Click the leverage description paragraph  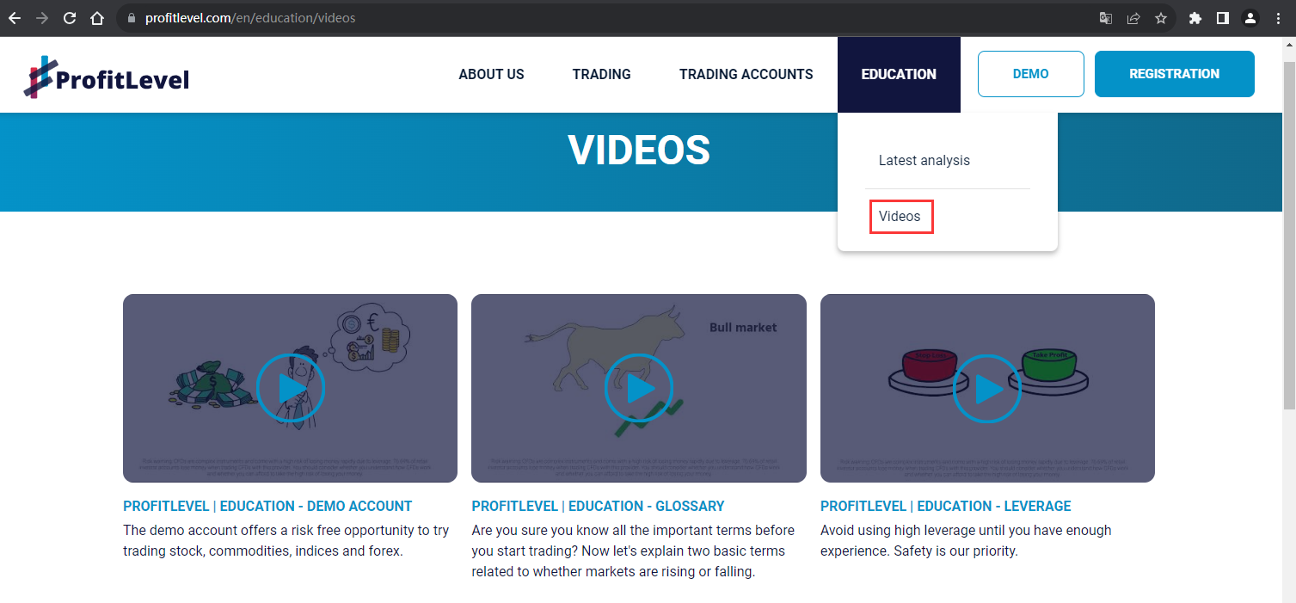pyautogui.click(x=966, y=540)
